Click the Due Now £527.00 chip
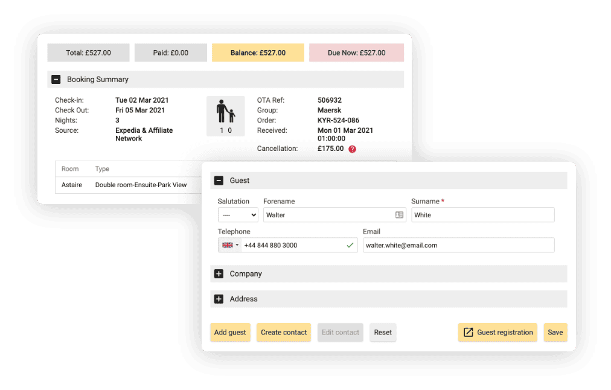 coord(356,53)
